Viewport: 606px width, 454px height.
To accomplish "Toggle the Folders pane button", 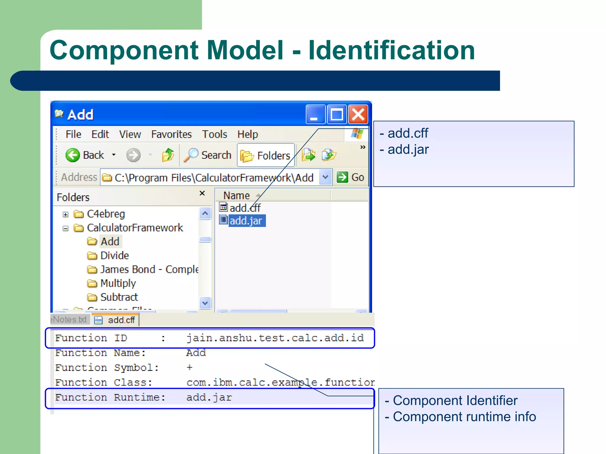I will (265, 155).
